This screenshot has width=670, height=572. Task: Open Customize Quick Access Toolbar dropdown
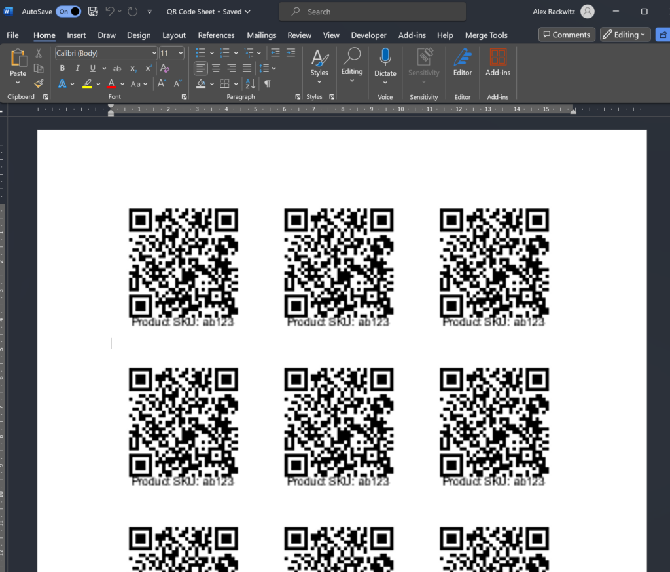click(x=150, y=12)
